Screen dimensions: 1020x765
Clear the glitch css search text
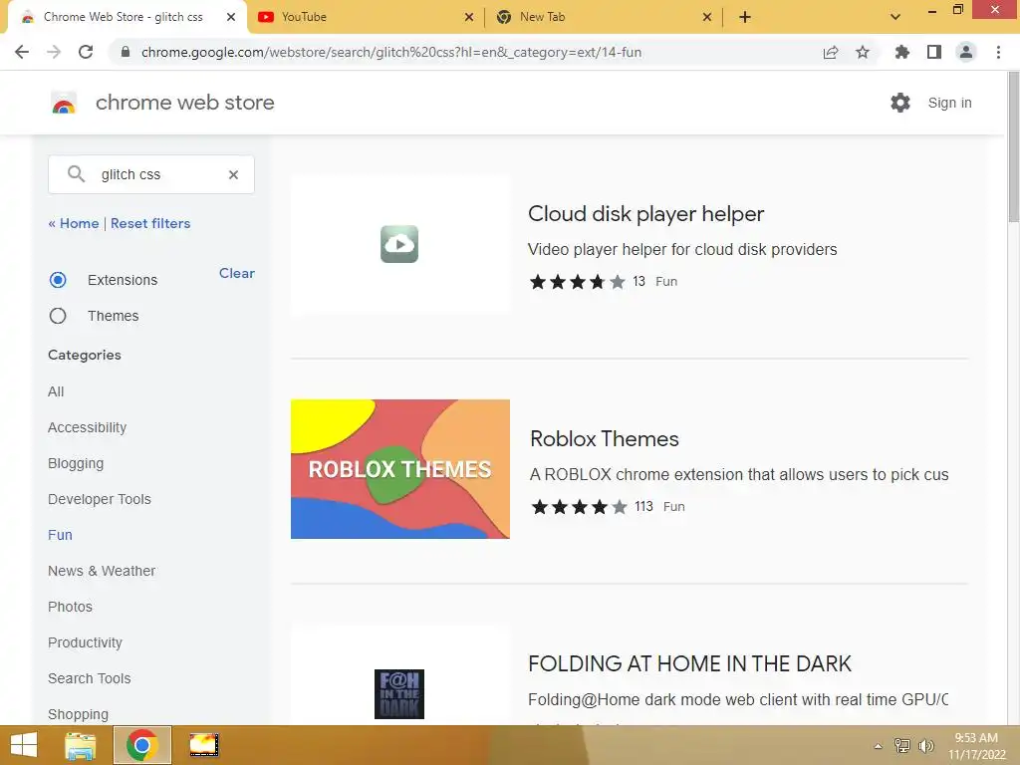(x=233, y=174)
